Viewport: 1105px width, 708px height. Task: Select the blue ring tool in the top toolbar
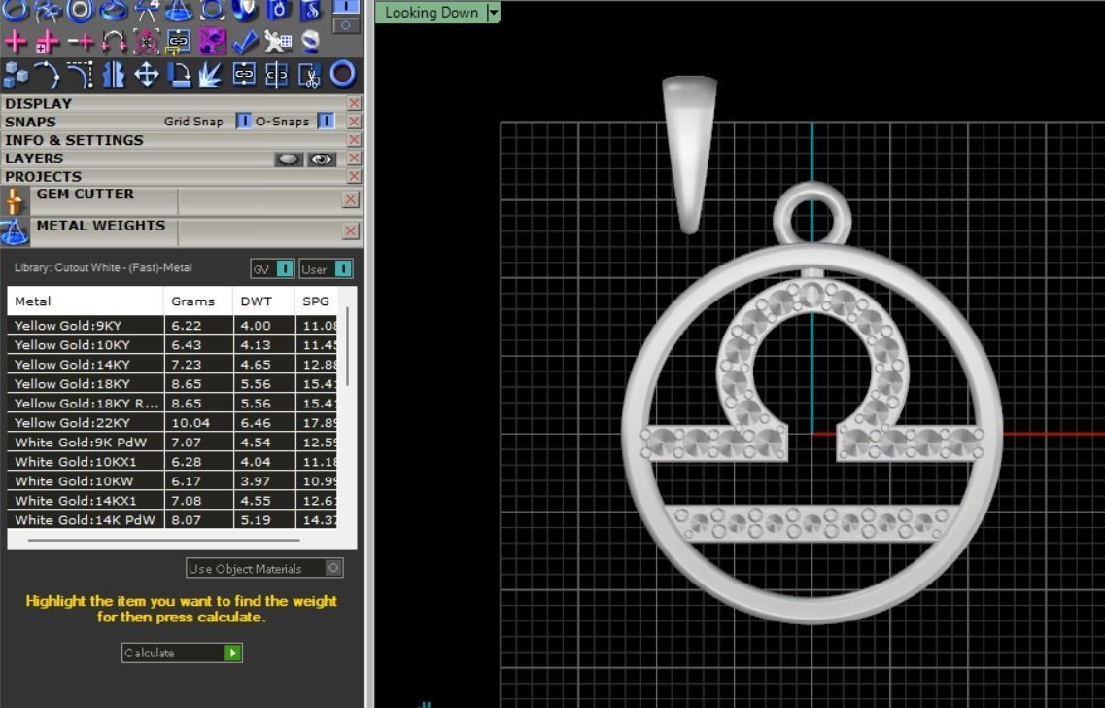(14, 12)
